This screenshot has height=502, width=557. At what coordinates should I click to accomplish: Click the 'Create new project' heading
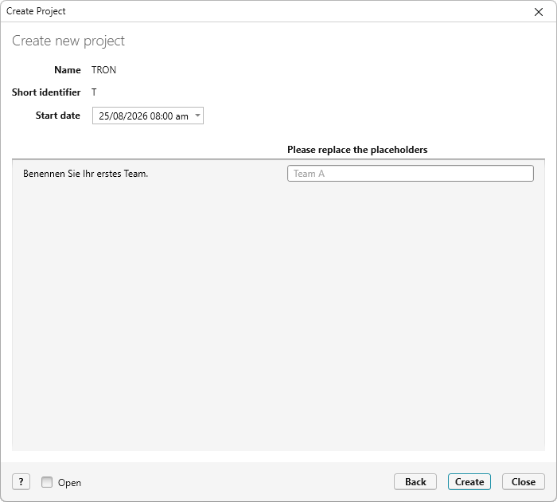tap(68, 41)
